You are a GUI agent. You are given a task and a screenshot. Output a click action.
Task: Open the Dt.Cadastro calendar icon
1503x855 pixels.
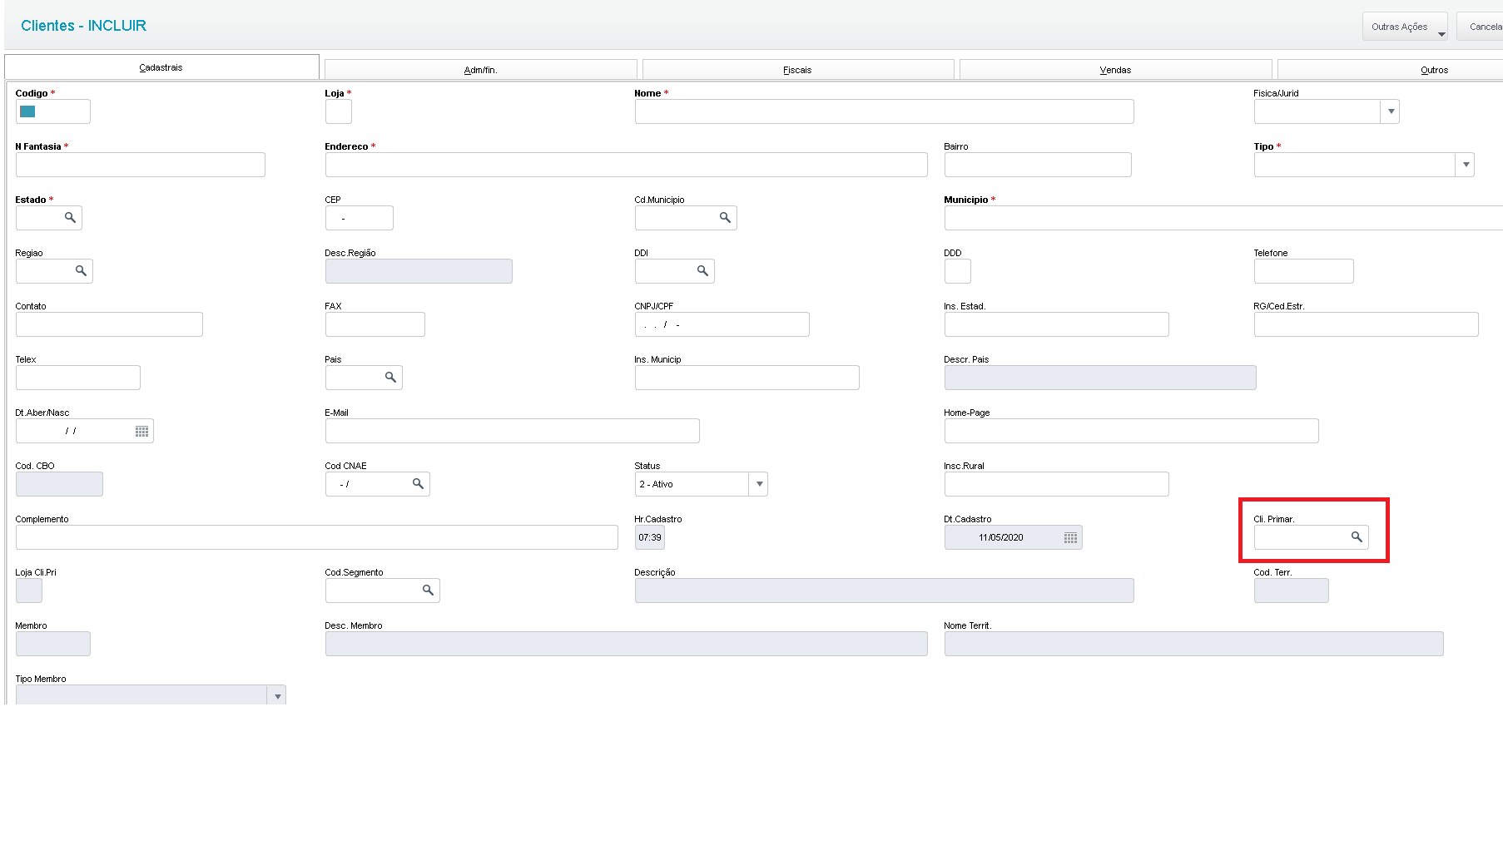pos(1071,537)
